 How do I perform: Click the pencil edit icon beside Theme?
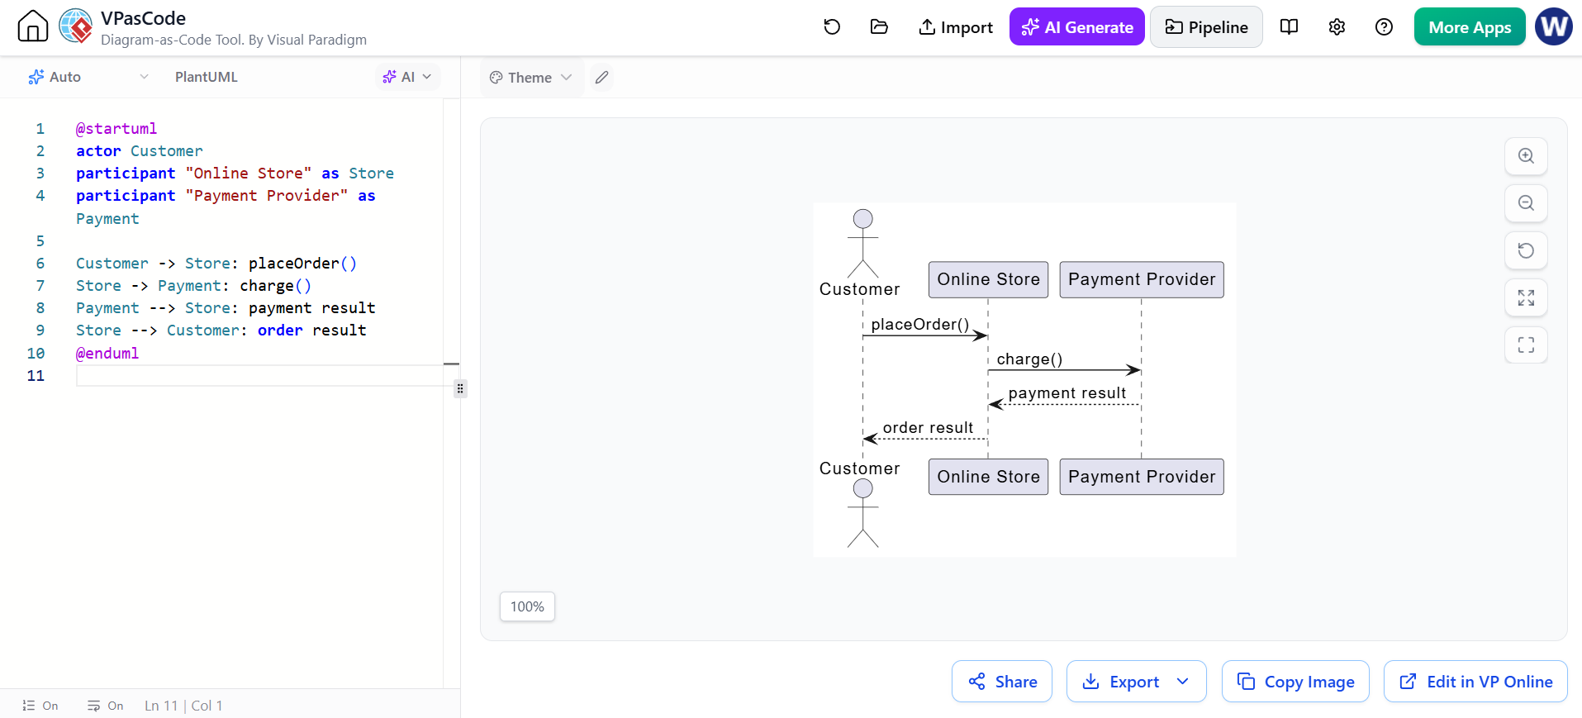pos(602,78)
